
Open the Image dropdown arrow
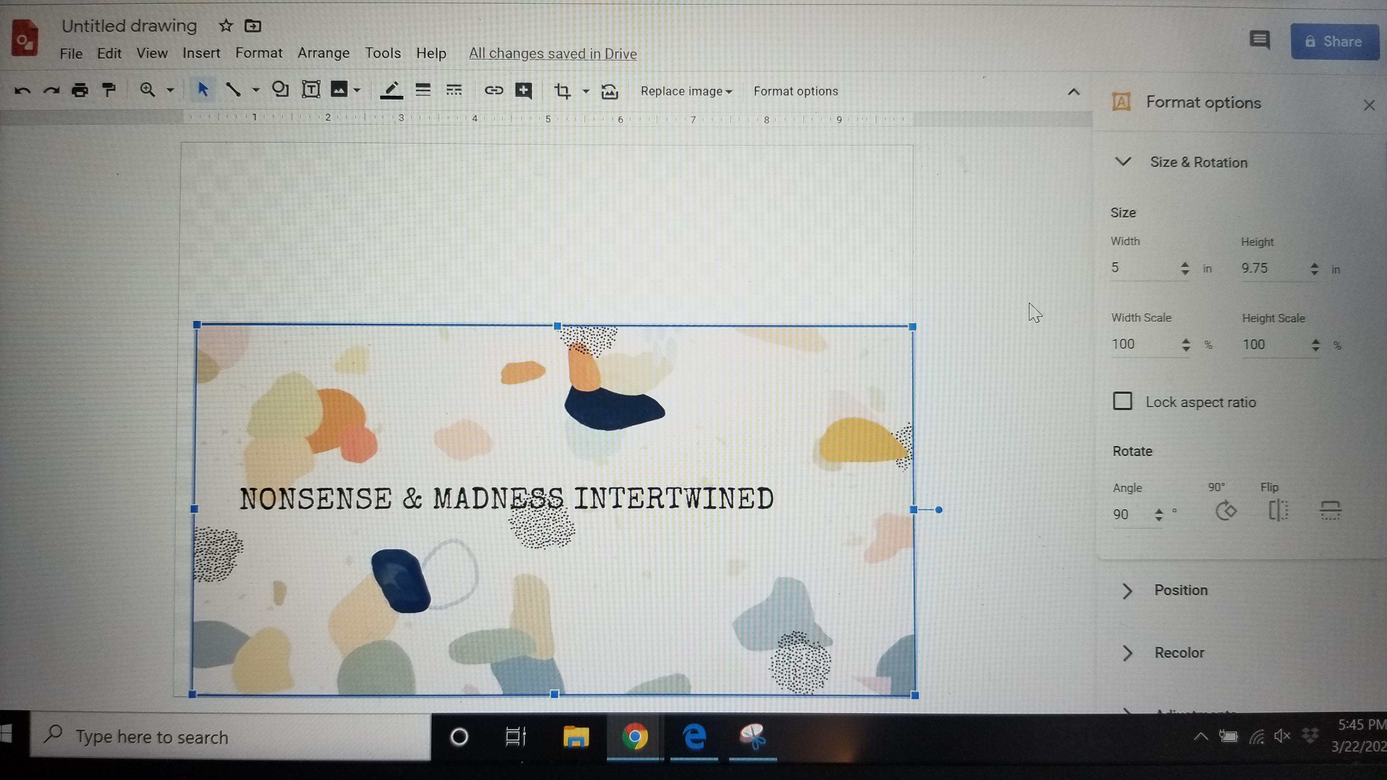click(357, 90)
